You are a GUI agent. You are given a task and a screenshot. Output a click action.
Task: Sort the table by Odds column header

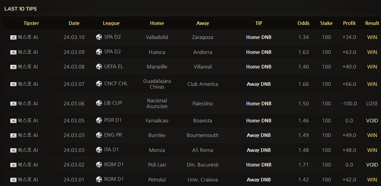click(x=304, y=23)
